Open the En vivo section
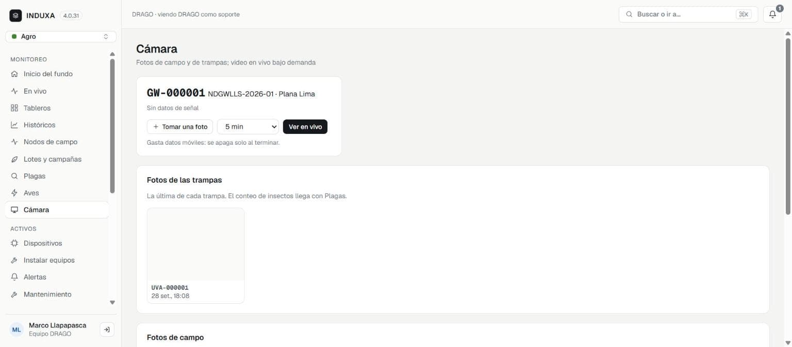 pos(57,91)
